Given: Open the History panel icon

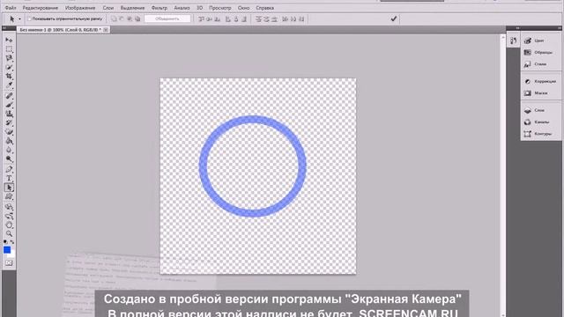Looking at the screenshot, I should [513, 41].
